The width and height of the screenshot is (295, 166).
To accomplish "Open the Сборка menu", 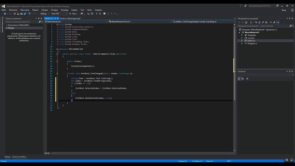I will click(x=45, y=10).
